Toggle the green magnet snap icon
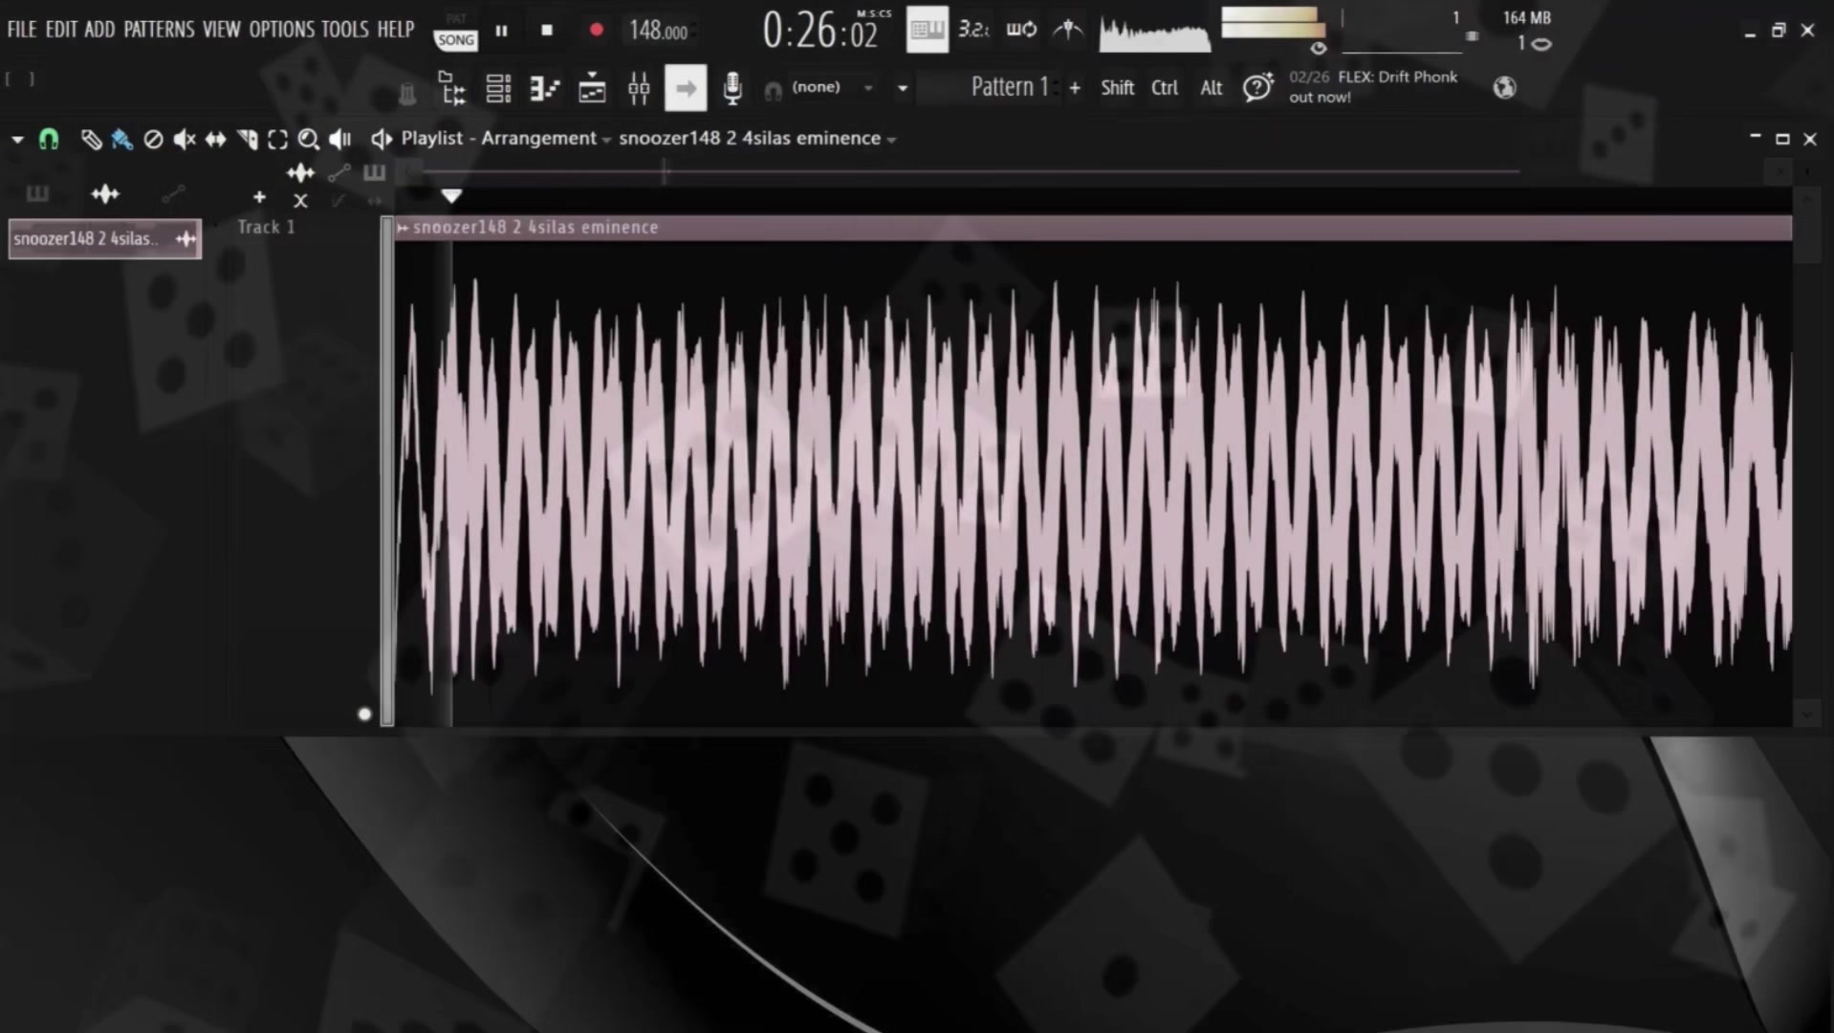The width and height of the screenshot is (1834, 1033). [49, 140]
